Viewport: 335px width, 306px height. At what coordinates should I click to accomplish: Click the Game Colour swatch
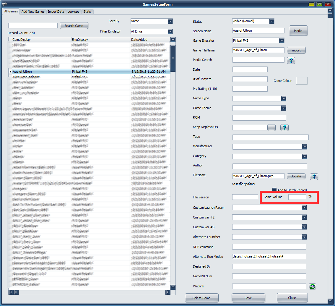click(302, 81)
